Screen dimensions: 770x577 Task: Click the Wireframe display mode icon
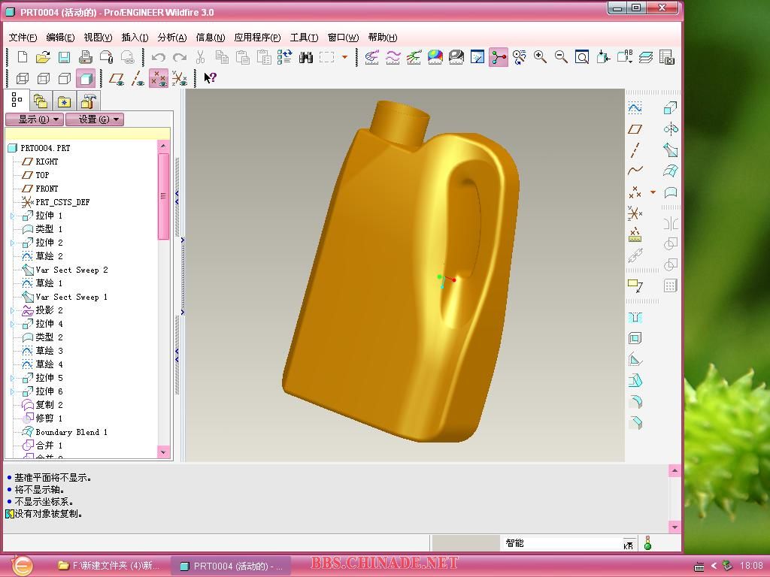[x=23, y=78]
